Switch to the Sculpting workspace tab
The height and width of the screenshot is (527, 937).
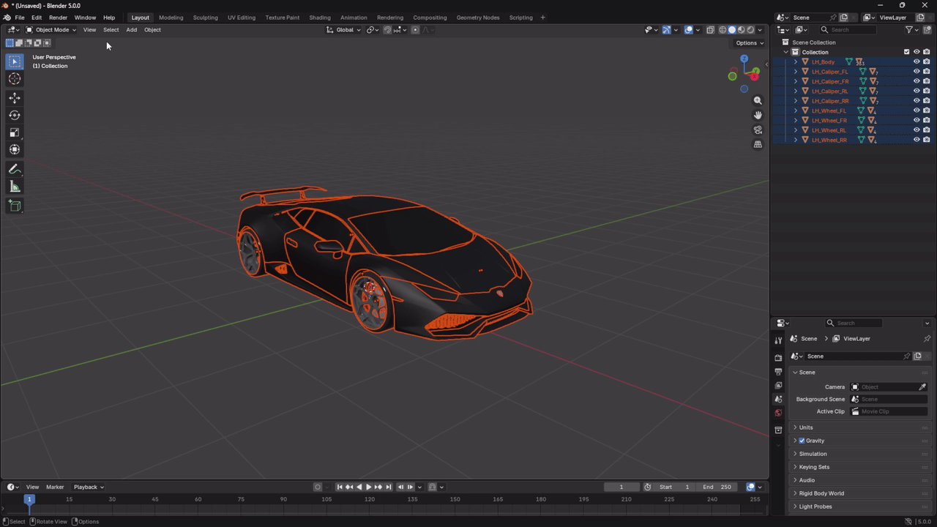205,18
